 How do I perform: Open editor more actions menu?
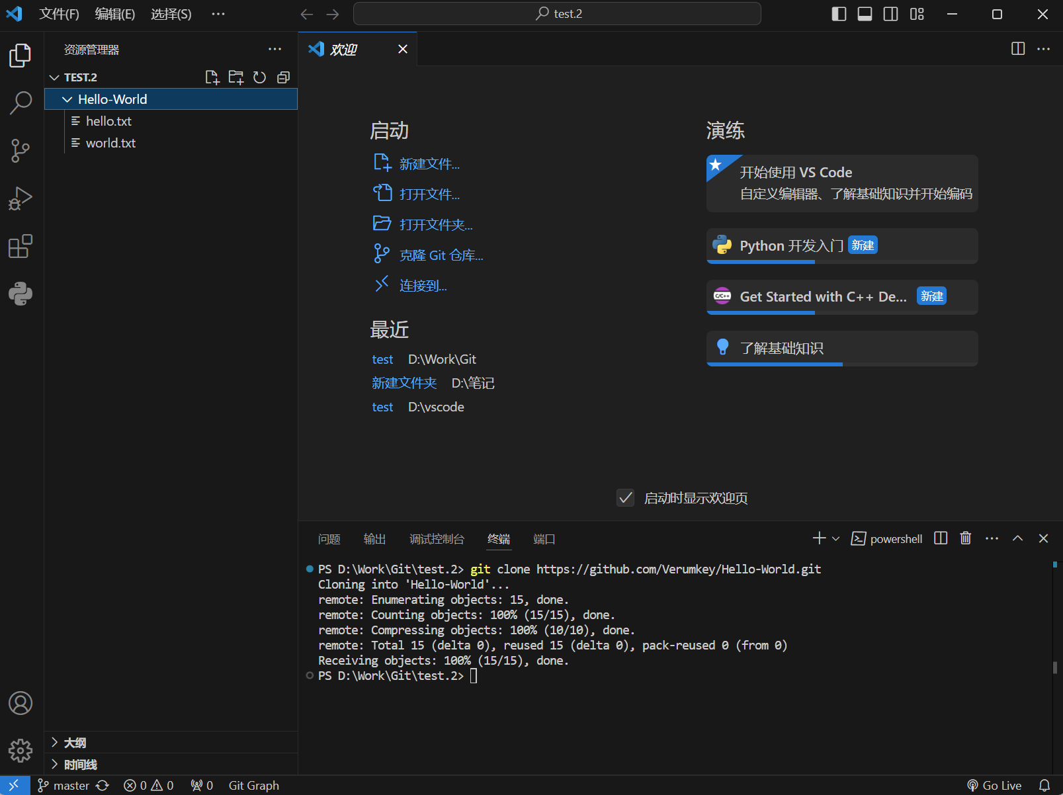(x=1043, y=49)
